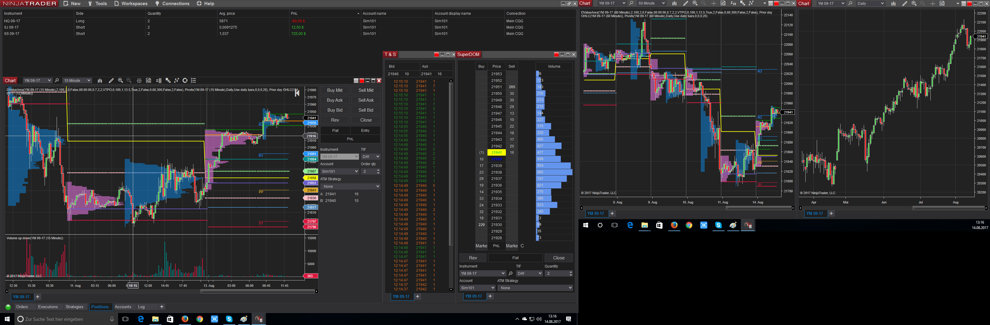Click the circular reload icon in 15 Minute chart

[x=185, y=81]
